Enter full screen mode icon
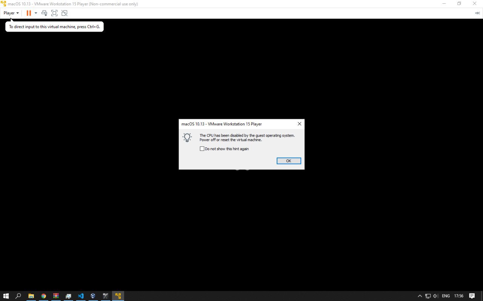The image size is (483, 301). pyautogui.click(x=54, y=13)
